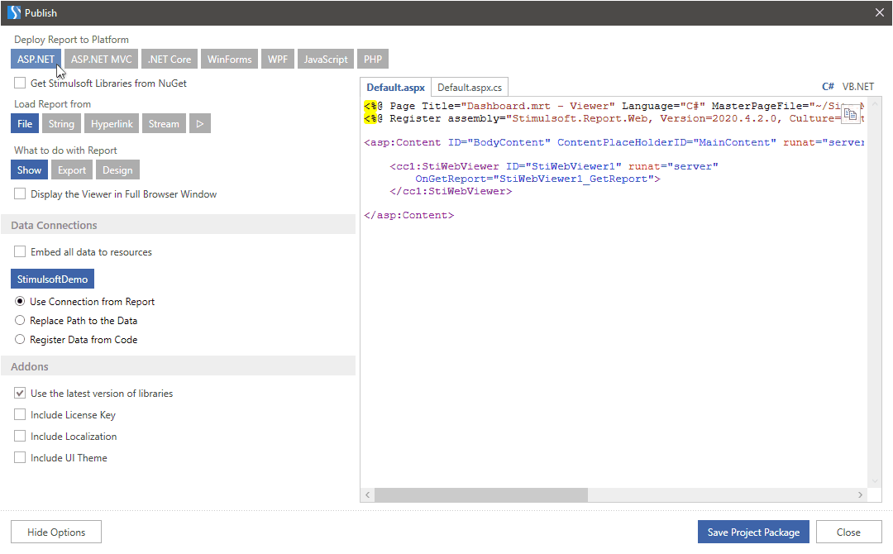Select the play arrow load option
Image resolution: width=893 pixels, height=554 pixels.
click(200, 123)
